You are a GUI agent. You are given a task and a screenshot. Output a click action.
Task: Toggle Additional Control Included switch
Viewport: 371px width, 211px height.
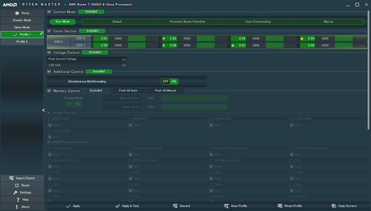[99, 71]
